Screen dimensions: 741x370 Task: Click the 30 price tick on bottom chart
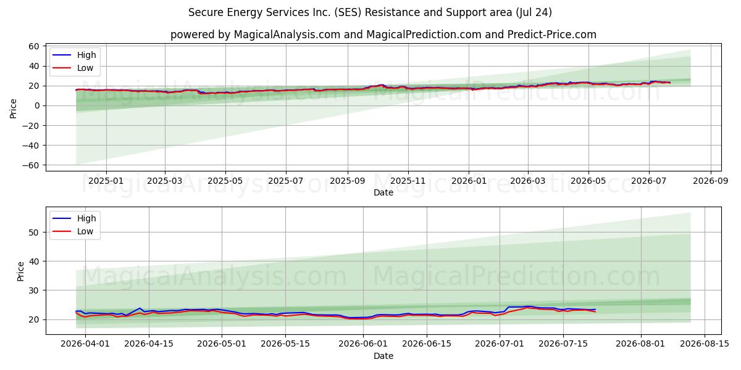click(x=34, y=290)
